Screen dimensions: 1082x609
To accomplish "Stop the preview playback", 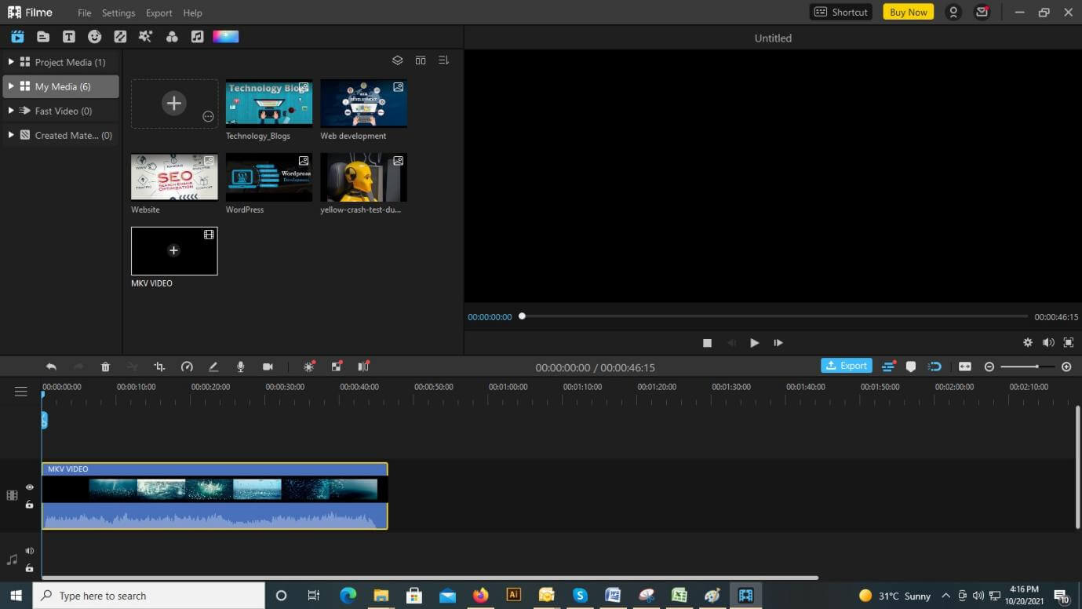I will point(707,343).
